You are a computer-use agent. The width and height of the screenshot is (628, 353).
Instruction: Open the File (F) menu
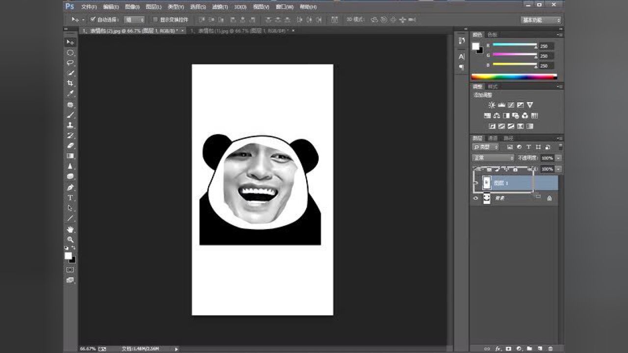(x=89, y=7)
